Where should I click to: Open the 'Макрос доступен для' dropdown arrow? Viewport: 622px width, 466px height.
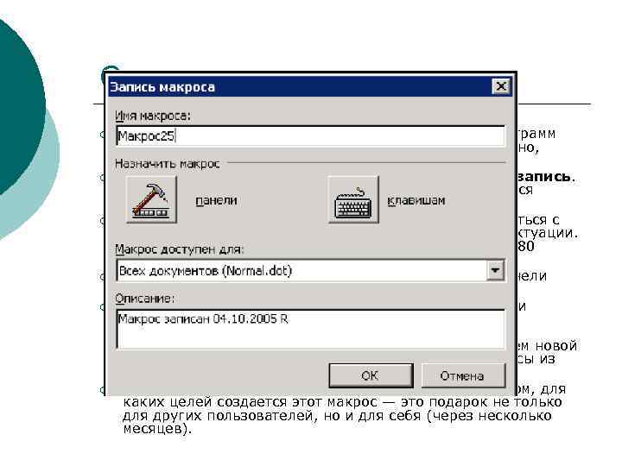(x=495, y=271)
